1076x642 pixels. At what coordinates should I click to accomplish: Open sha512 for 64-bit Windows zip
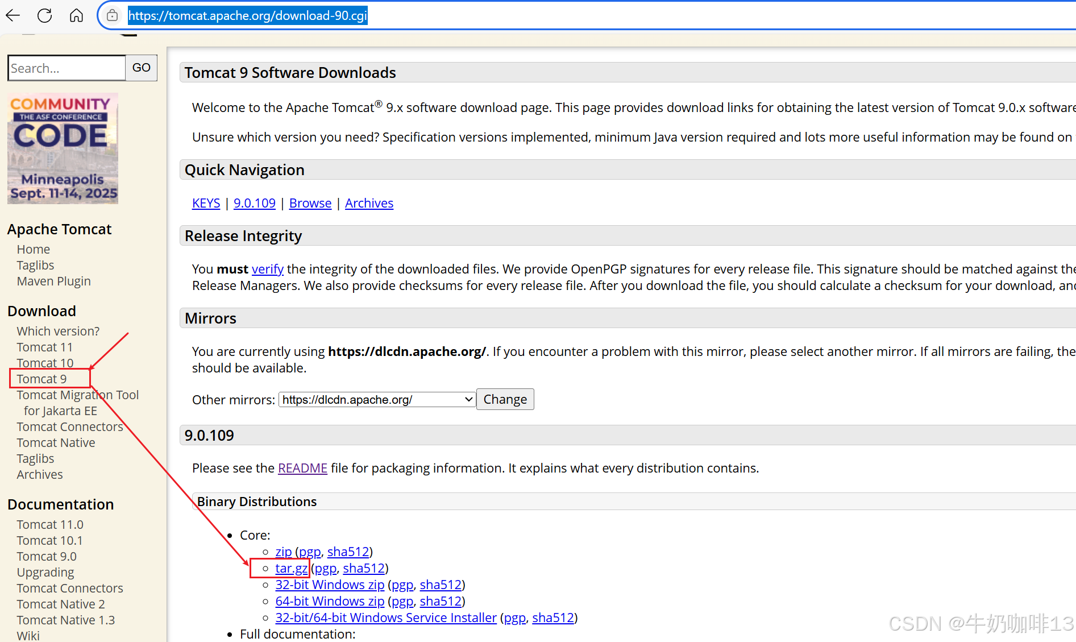[x=441, y=601]
